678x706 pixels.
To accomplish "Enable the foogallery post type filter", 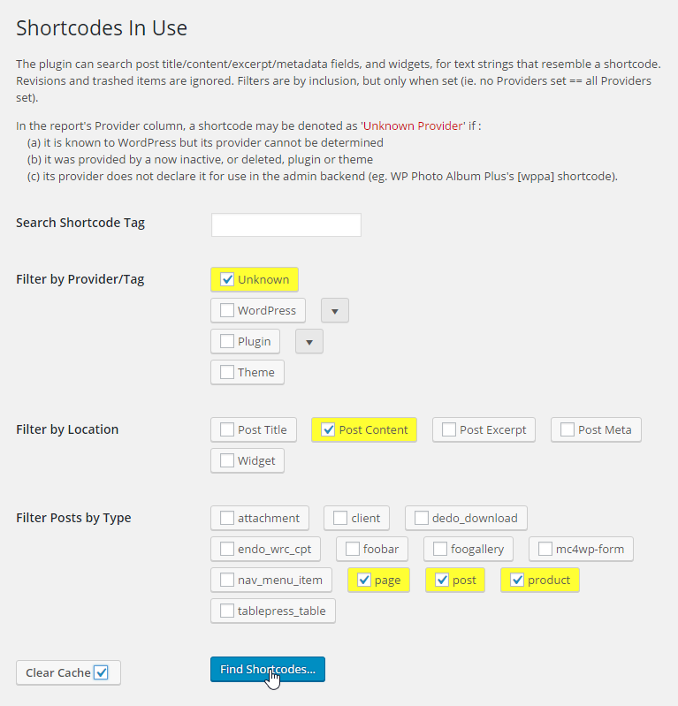I will point(440,550).
